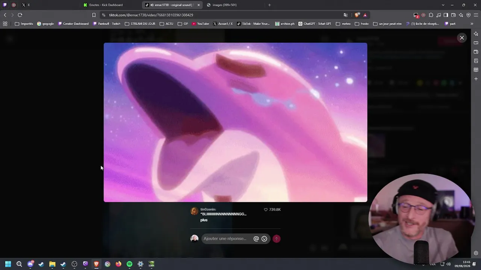Bookmark this page with the bookmark icon

(x=94, y=15)
